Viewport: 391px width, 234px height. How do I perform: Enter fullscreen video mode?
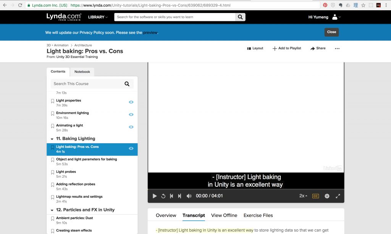[x=338, y=196]
